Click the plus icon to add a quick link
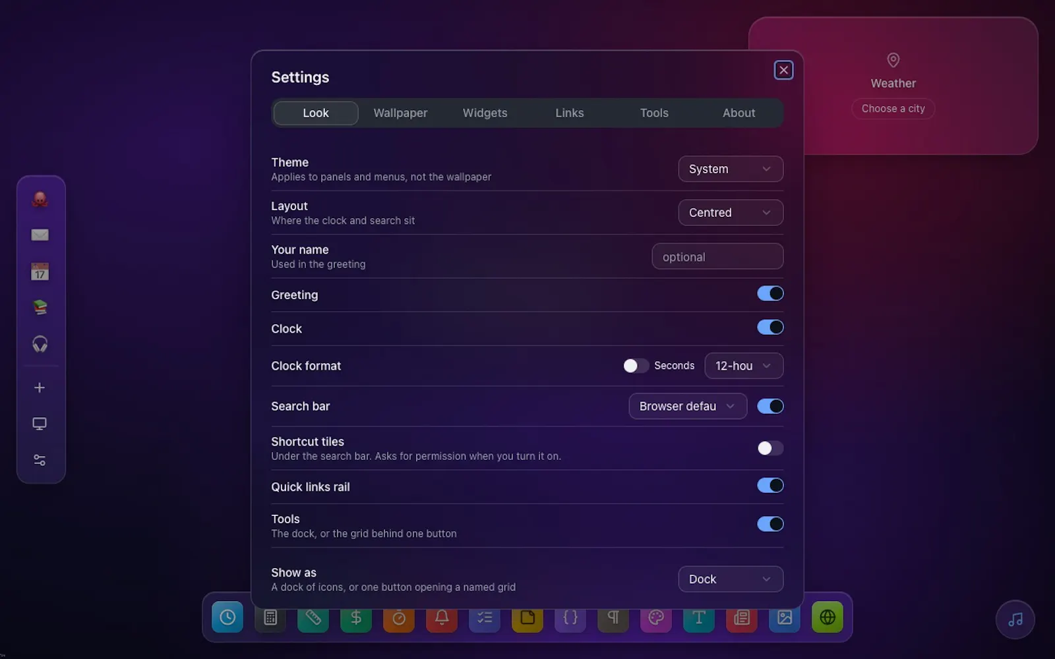1055x659 pixels. pyautogui.click(x=40, y=387)
